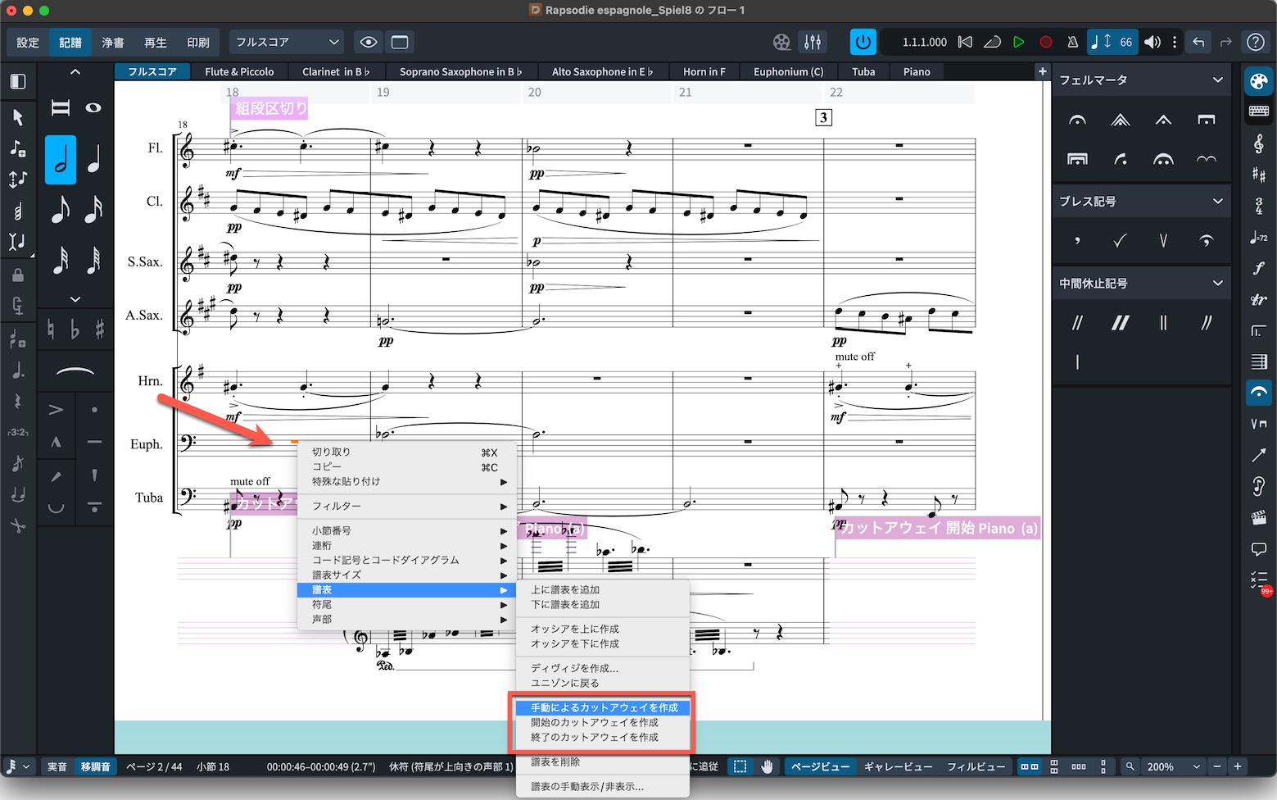Open the dynamics panel icon
The image size is (1277, 800).
point(1258,268)
